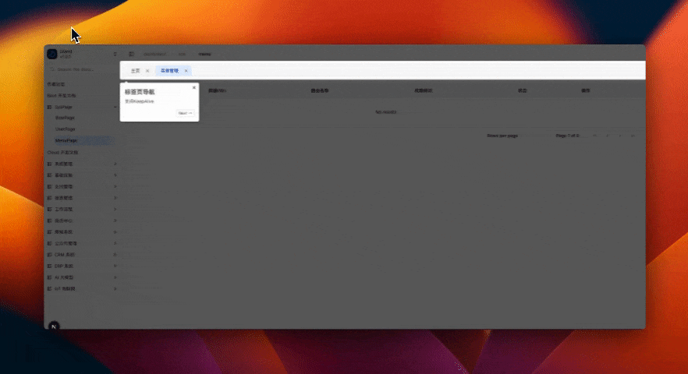Screen dimensions: 688x374
Task: Open the Boot 开发文档 sidebar link
Action: [x=62, y=96]
